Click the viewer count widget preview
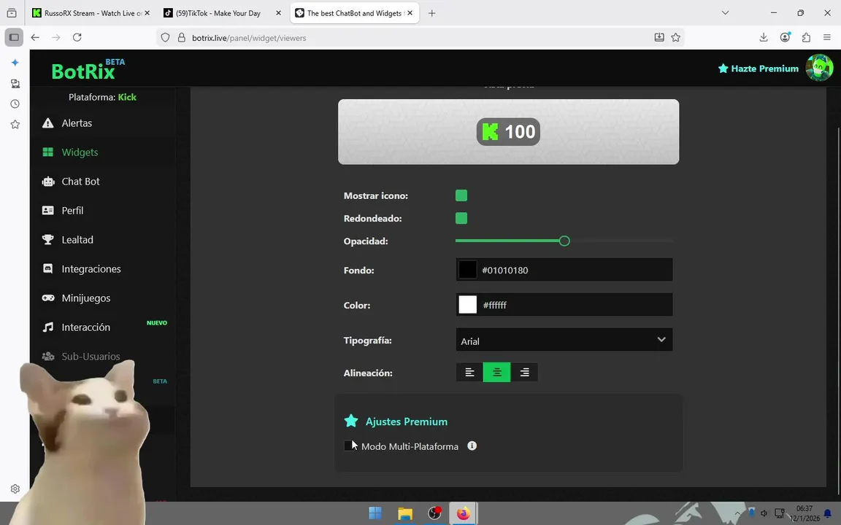This screenshot has height=525, width=841. tap(508, 132)
